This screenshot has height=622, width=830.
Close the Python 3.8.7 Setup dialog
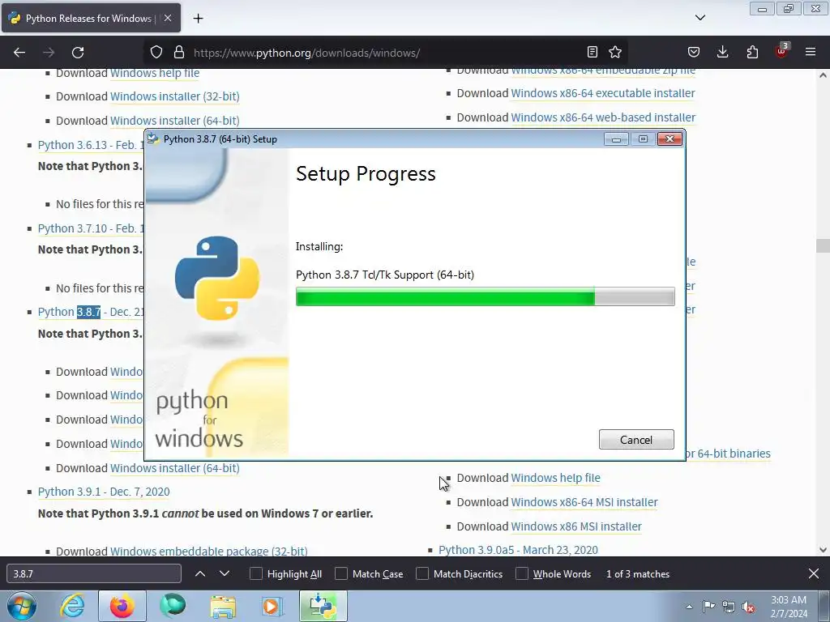[x=670, y=139]
